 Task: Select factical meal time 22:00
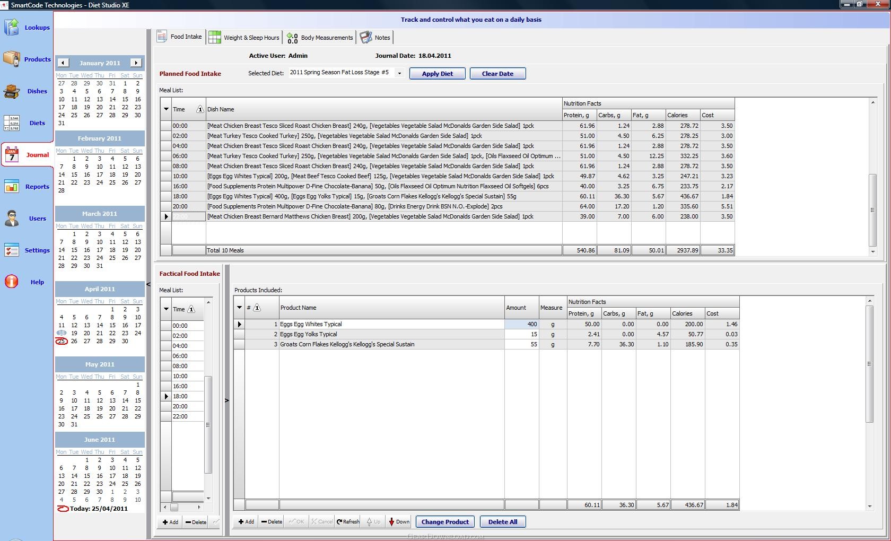(187, 416)
